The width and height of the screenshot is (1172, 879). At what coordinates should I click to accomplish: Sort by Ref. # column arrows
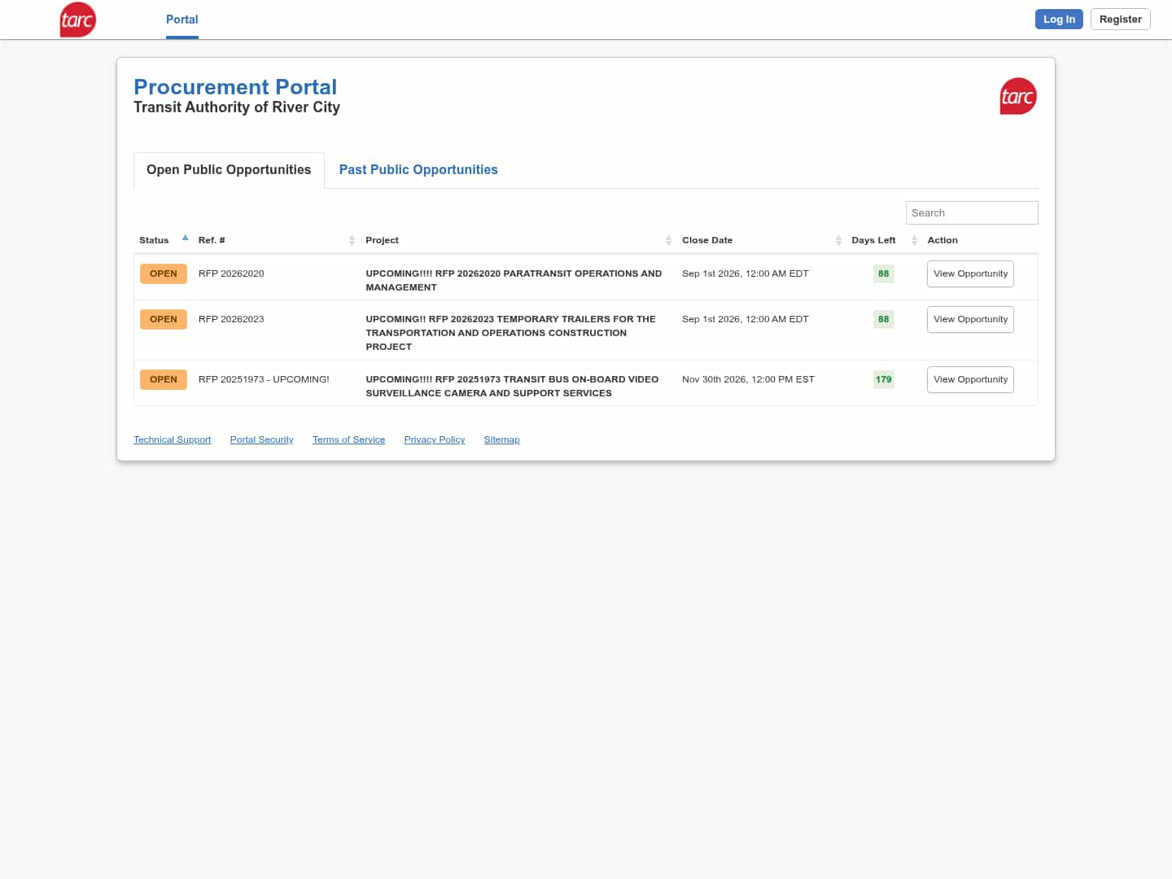pos(352,240)
